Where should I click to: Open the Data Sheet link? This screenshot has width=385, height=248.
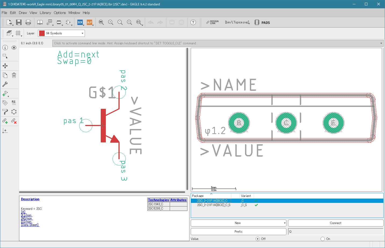pyautogui.click(x=30, y=225)
